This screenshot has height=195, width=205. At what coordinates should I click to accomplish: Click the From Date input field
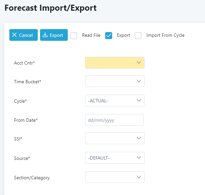point(114,120)
